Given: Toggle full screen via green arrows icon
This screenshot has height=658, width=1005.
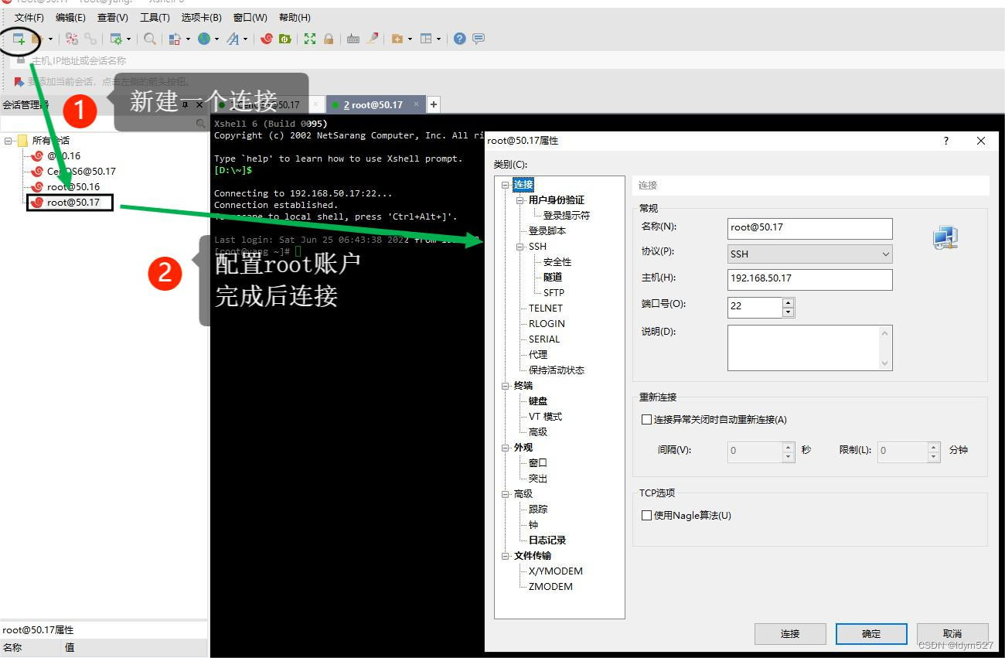Looking at the screenshot, I should [310, 39].
